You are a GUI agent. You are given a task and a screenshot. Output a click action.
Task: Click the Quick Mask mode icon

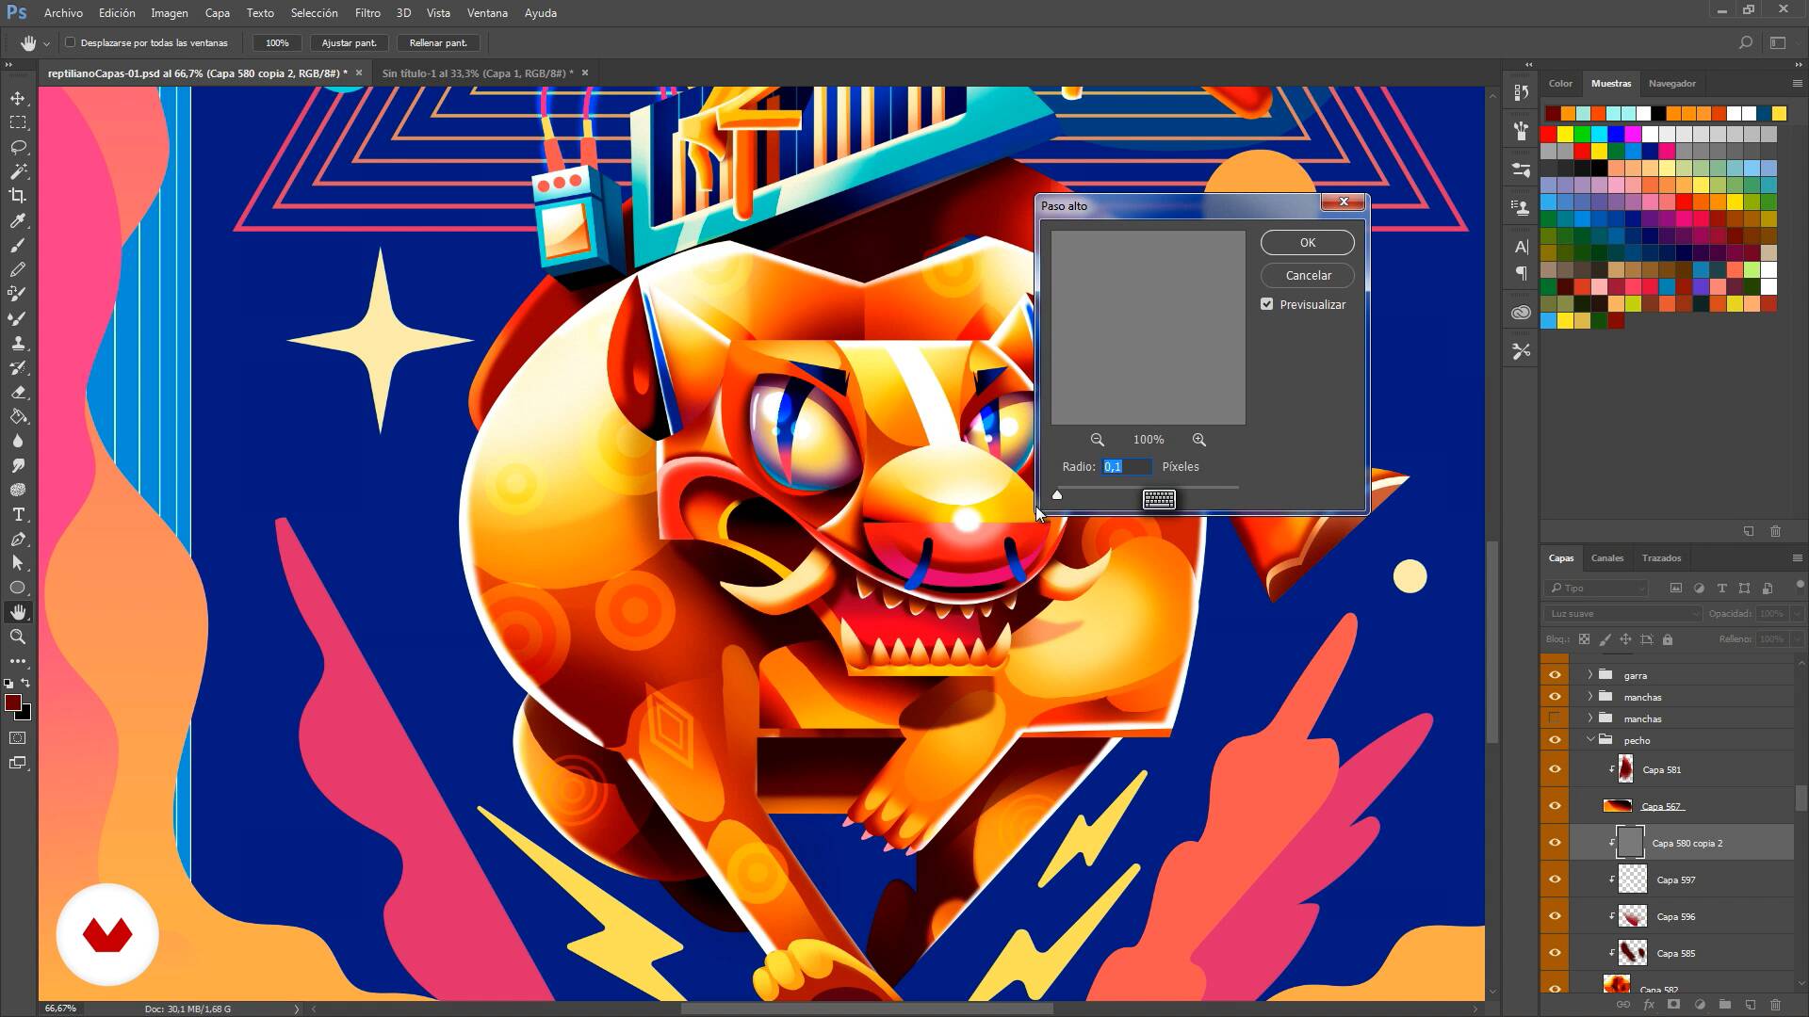click(x=18, y=738)
